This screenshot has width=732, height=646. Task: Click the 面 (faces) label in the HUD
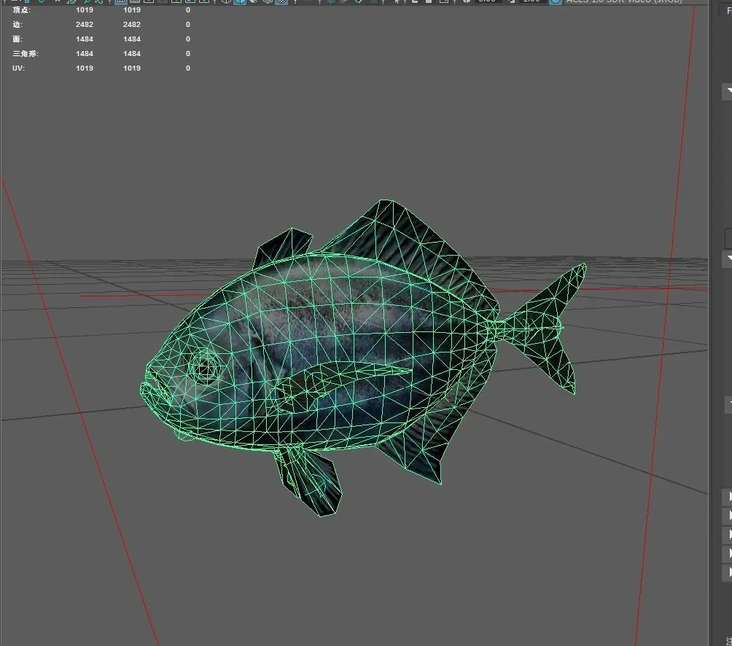17,39
